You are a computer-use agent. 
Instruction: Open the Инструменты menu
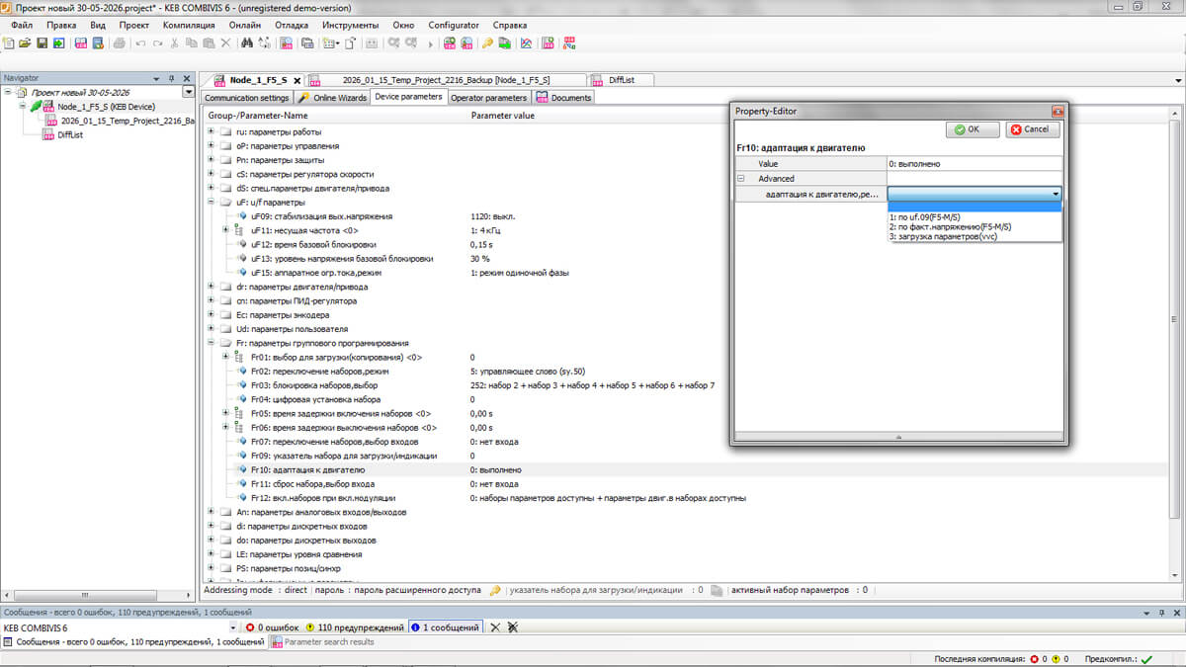pyautogui.click(x=350, y=25)
